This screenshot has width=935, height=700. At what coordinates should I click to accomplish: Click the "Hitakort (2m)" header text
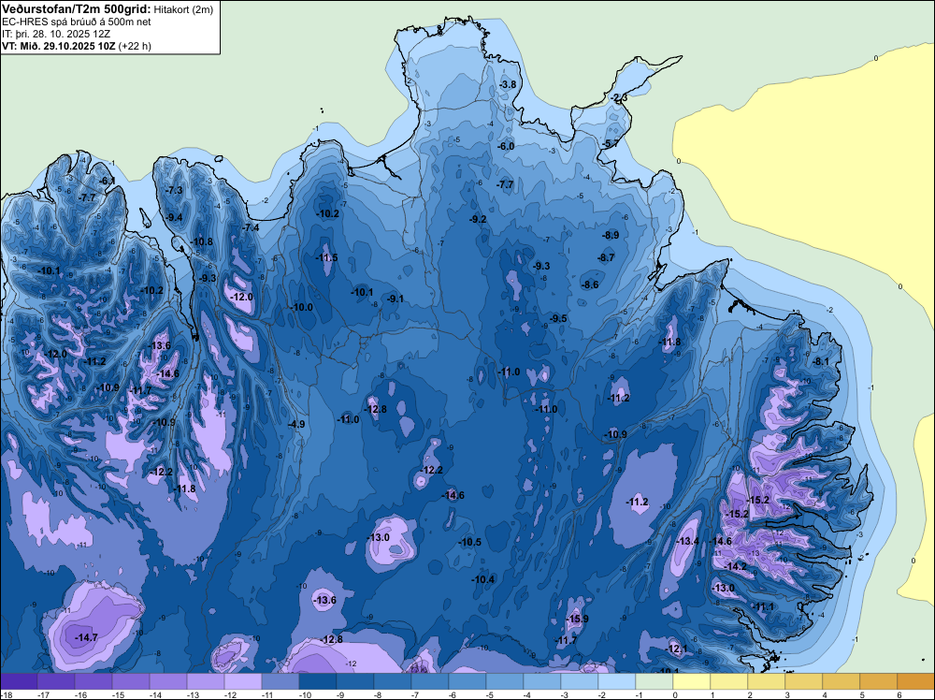point(182,9)
